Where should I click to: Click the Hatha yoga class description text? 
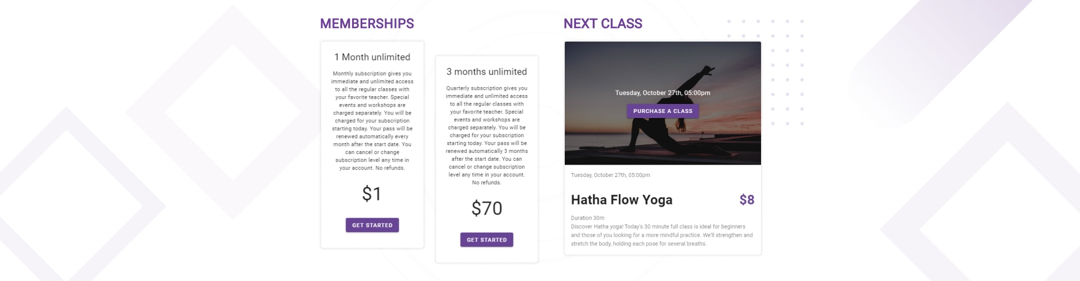coord(662,235)
